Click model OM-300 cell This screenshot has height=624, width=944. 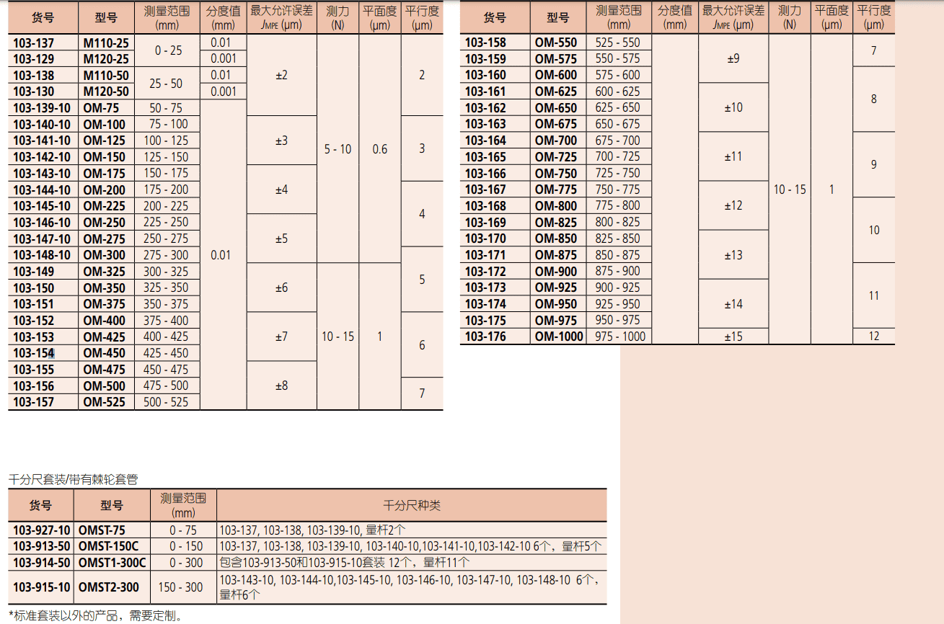(104, 255)
